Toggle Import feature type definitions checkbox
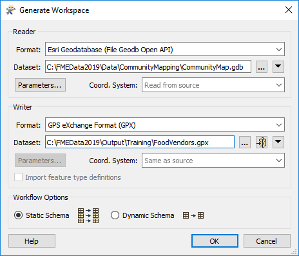 pos(18,177)
